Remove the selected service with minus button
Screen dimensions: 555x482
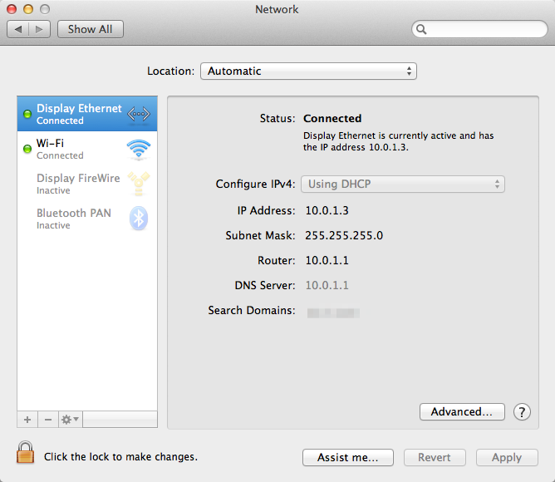(x=48, y=420)
